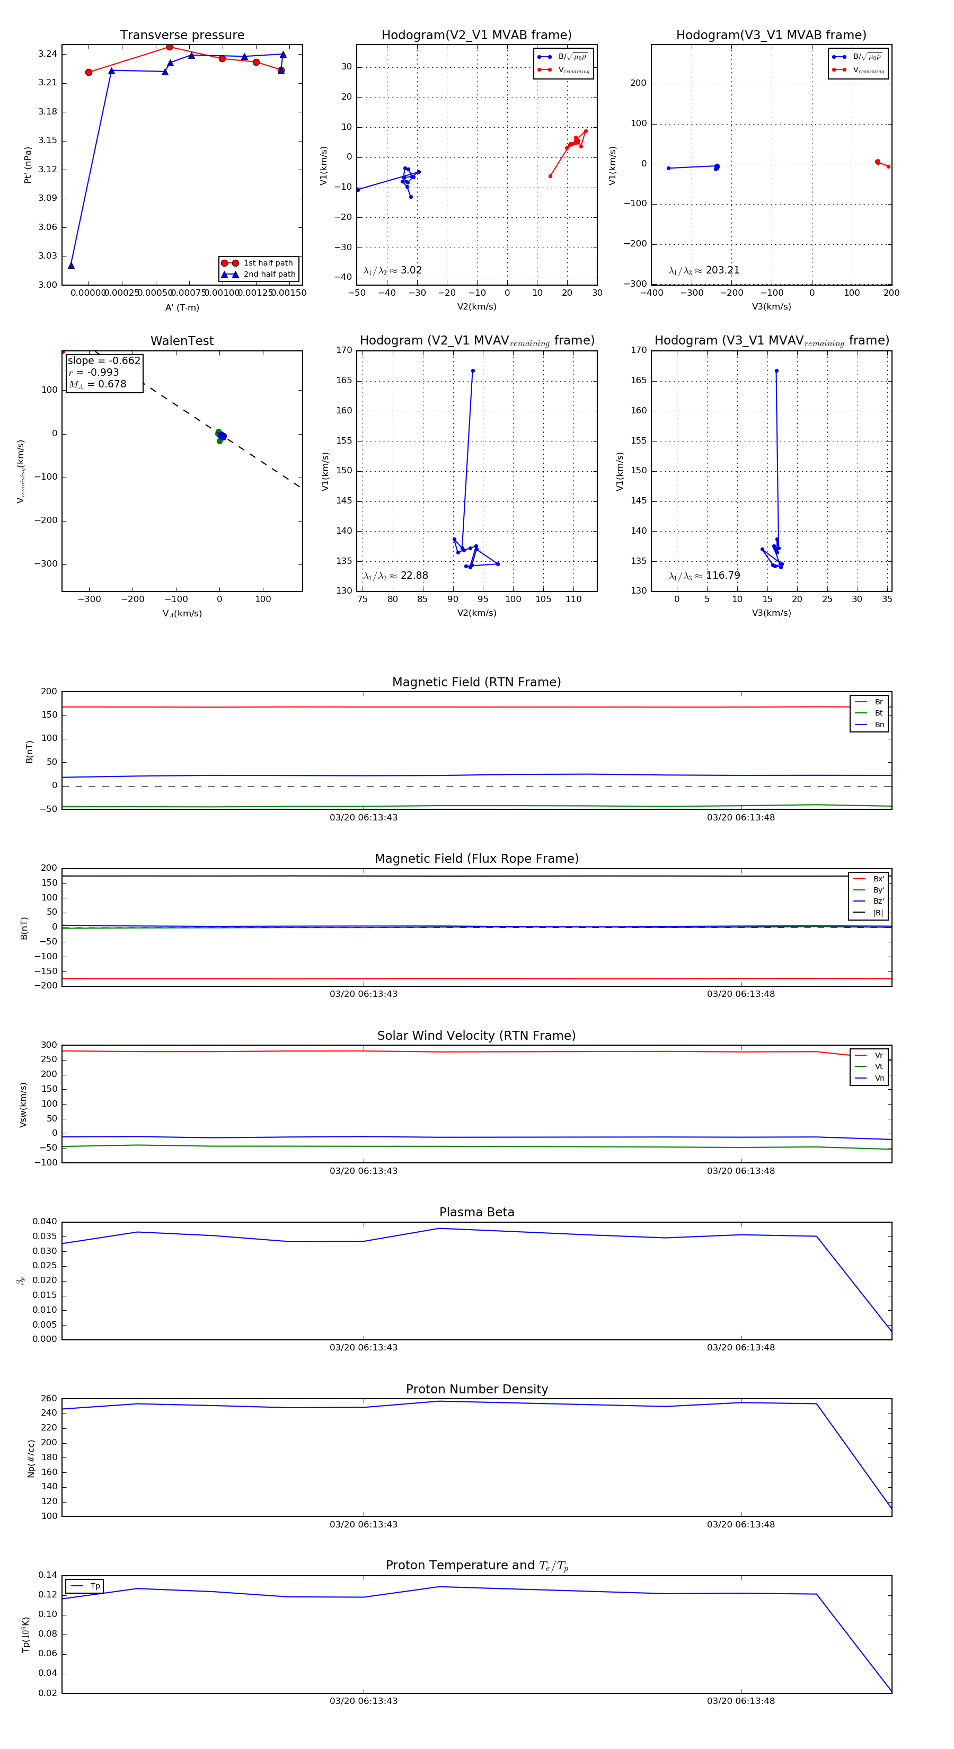Click the '2nd half path' legend entry
This screenshot has height=1749, width=954.
pos(258,275)
